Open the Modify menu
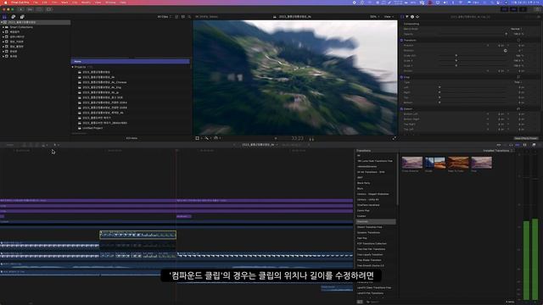543x305 pixels. pyautogui.click(x=86, y=3)
